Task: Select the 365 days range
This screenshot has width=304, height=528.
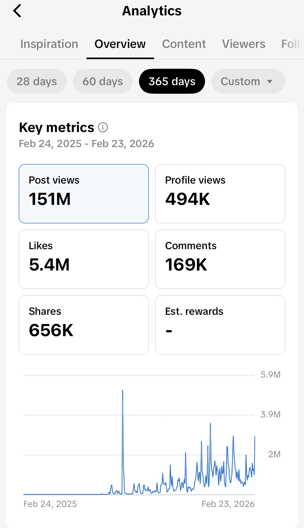Action: click(172, 81)
